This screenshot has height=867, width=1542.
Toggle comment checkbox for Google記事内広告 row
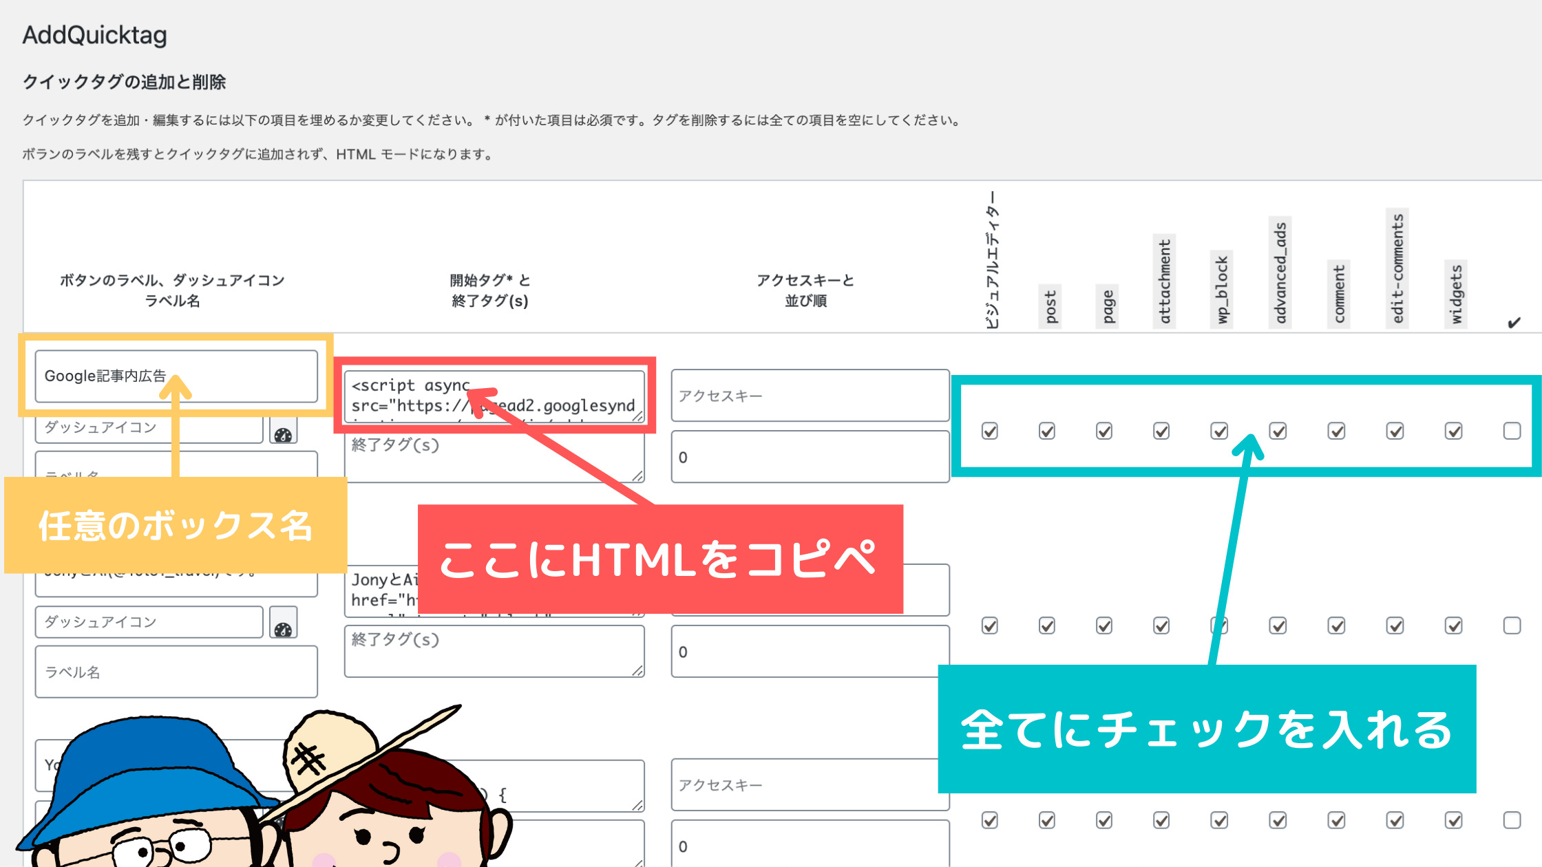pos(1337,431)
